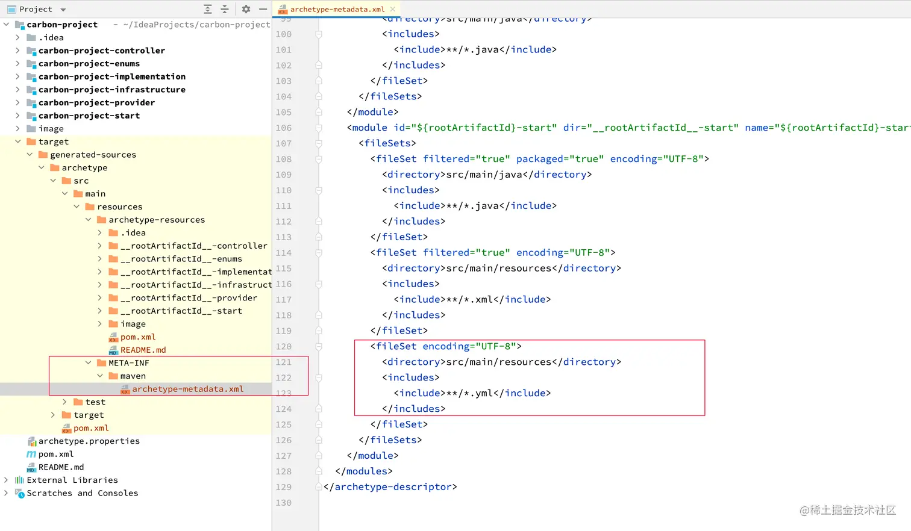The height and width of the screenshot is (531, 911).
Task: Click the Expand All icon in Project panel
Action: point(207,9)
